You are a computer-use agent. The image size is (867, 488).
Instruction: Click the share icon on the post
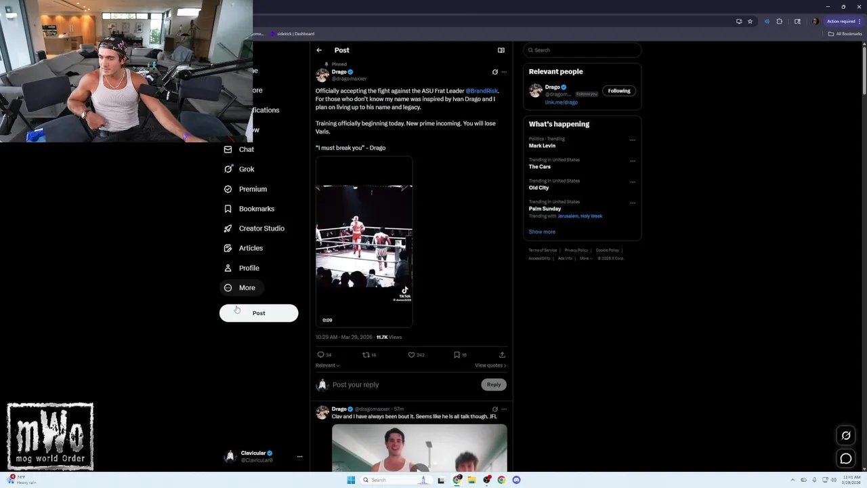coord(502,354)
